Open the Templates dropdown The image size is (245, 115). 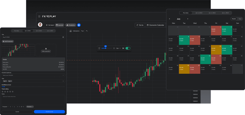coord(30,107)
